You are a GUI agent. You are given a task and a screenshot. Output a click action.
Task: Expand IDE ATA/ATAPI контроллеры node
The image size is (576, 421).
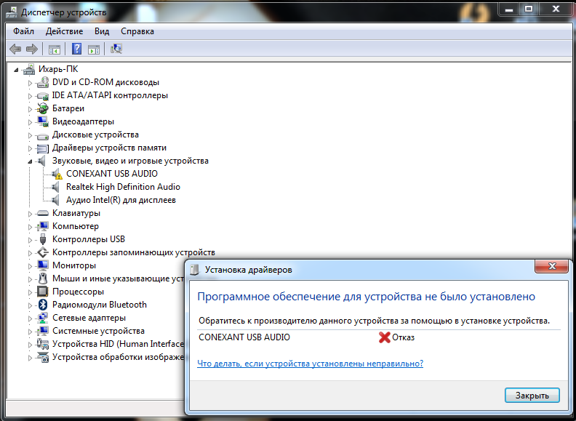click(x=30, y=96)
